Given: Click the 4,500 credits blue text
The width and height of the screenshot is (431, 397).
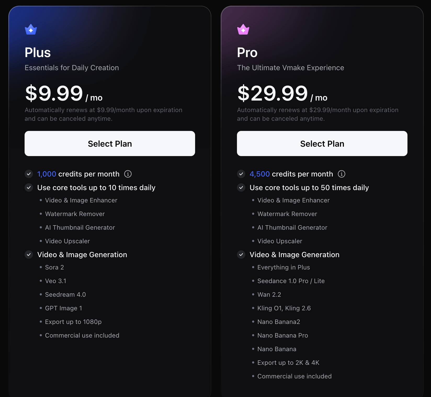Looking at the screenshot, I should tap(259, 174).
